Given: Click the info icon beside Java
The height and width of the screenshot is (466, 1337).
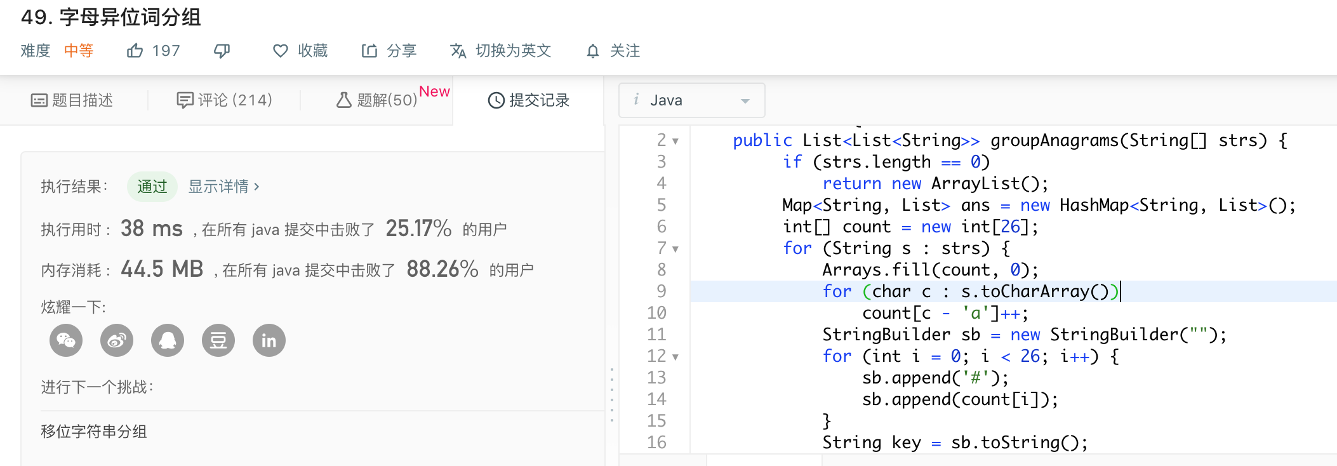Looking at the screenshot, I should (636, 100).
